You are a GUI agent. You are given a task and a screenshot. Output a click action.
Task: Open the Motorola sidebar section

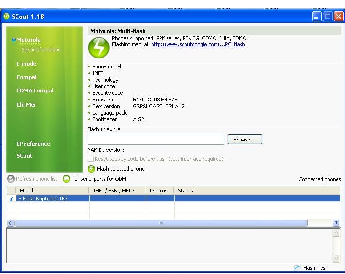pyautogui.click(x=29, y=40)
